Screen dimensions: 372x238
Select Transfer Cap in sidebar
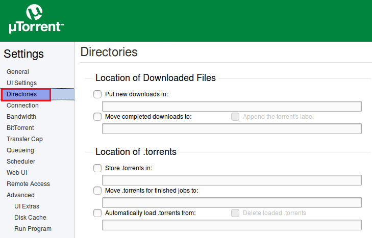(x=24, y=139)
